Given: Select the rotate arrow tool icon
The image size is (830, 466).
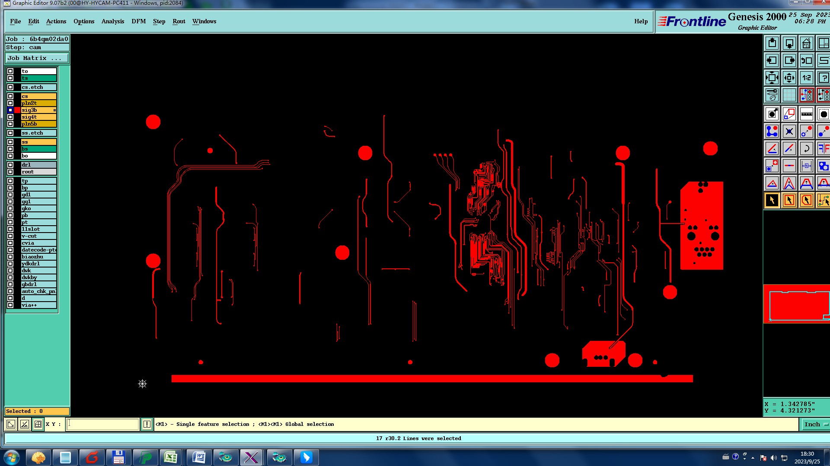Looking at the screenshot, I should pyautogui.click(x=806, y=149).
